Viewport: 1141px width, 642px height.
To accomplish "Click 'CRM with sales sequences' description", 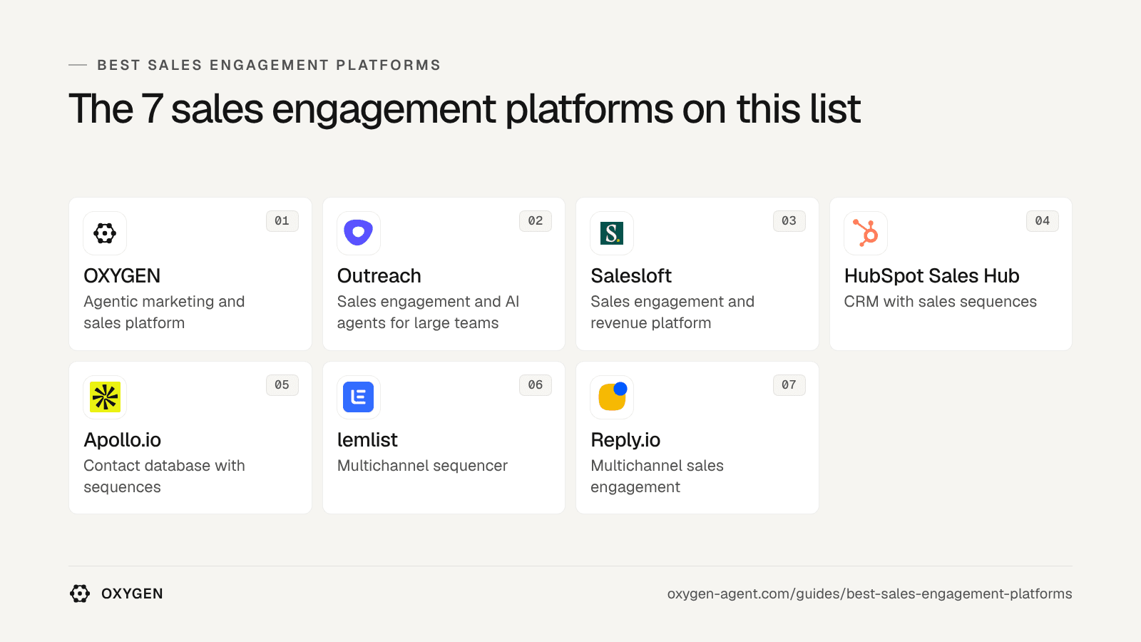I will pyautogui.click(x=941, y=302).
